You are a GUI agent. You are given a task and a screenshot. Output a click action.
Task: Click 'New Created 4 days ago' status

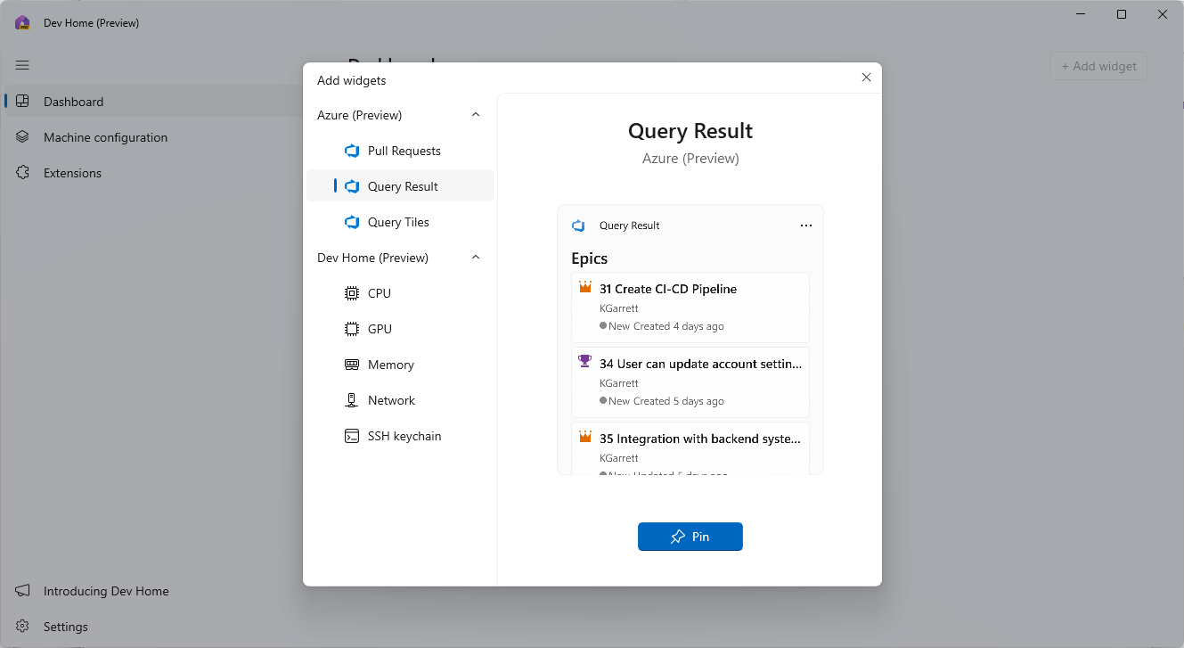tap(665, 326)
